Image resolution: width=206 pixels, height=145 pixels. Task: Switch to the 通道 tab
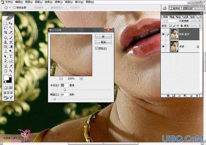tap(172, 17)
